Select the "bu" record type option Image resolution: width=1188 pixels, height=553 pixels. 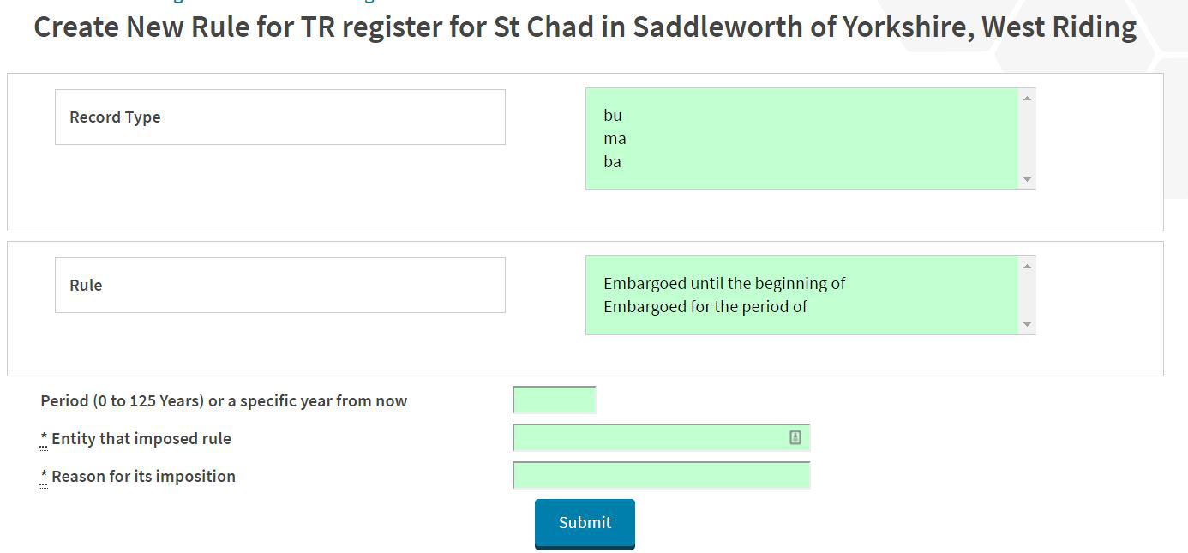(613, 116)
